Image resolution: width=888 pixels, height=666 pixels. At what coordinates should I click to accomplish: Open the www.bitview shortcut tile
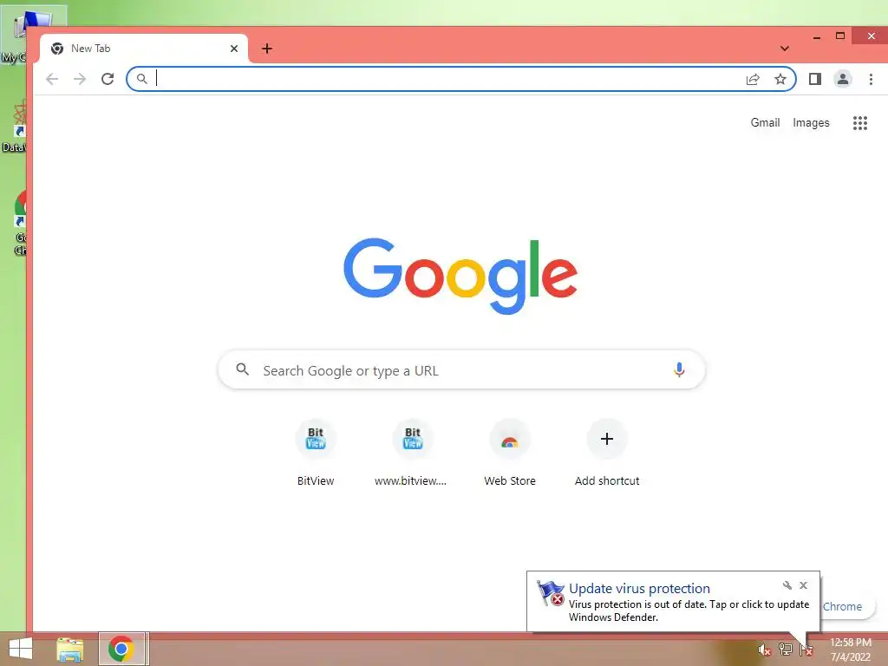tap(412, 452)
